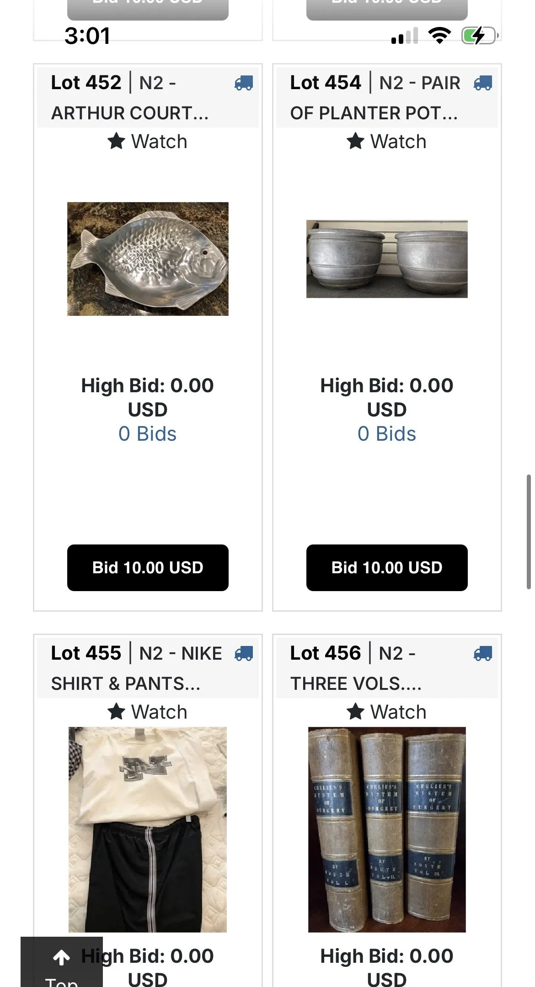Open 0 Bids link for Lot 452
Viewport: 535px width, 987px height.
(148, 434)
